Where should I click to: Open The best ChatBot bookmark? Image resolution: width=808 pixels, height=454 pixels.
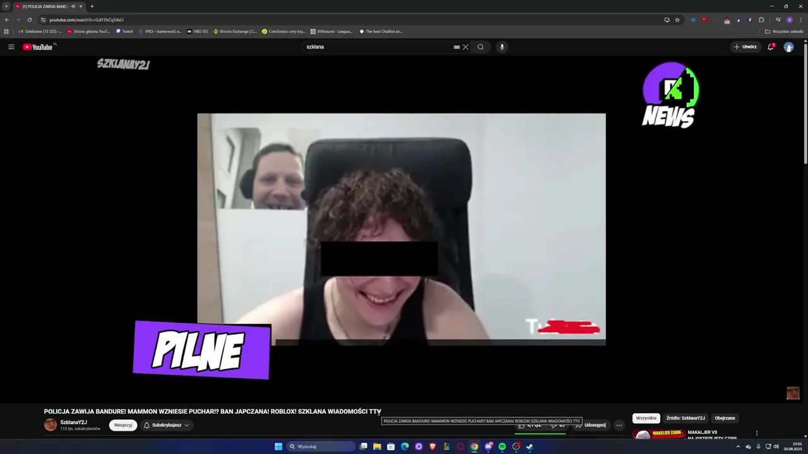coord(381,31)
